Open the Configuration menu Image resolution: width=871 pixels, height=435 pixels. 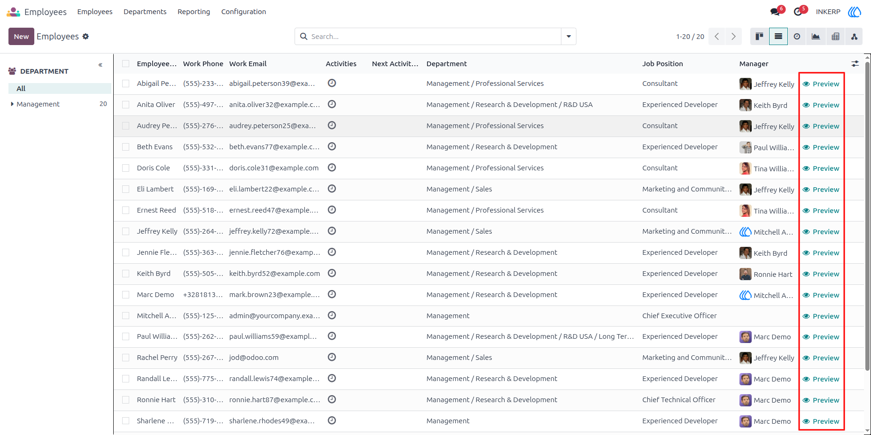pyautogui.click(x=243, y=12)
